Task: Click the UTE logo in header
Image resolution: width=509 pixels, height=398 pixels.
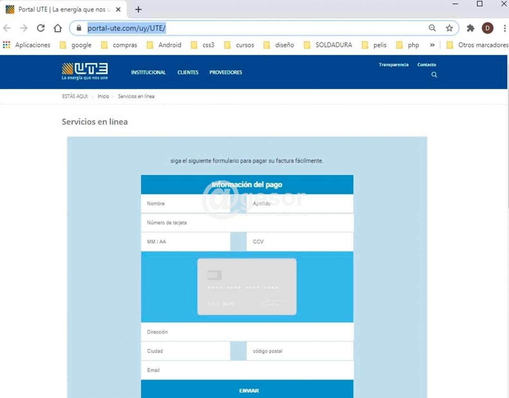Action: click(85, 71)
